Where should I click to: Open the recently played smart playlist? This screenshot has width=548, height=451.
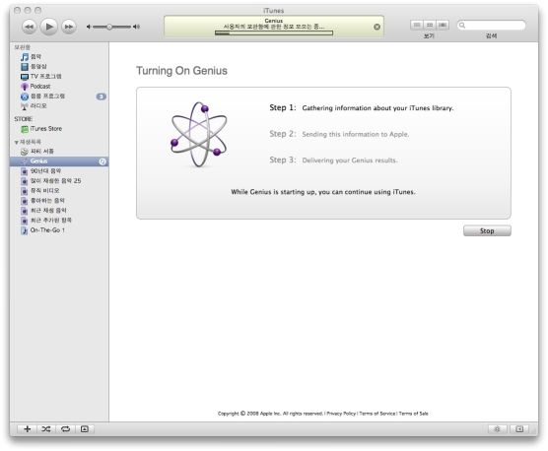(59, 211)
